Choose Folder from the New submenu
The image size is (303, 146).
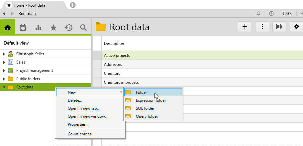pos(142,92)
